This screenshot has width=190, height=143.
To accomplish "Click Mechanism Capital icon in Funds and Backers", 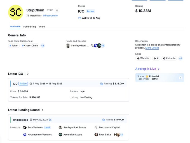I will tap(92, 45).
